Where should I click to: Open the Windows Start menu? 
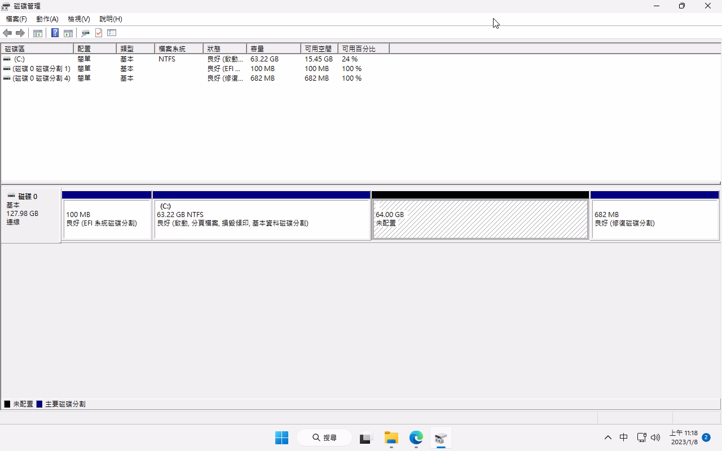pos(281,437)
